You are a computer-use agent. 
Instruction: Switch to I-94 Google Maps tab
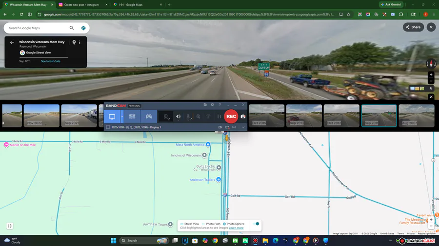point(130,5)
